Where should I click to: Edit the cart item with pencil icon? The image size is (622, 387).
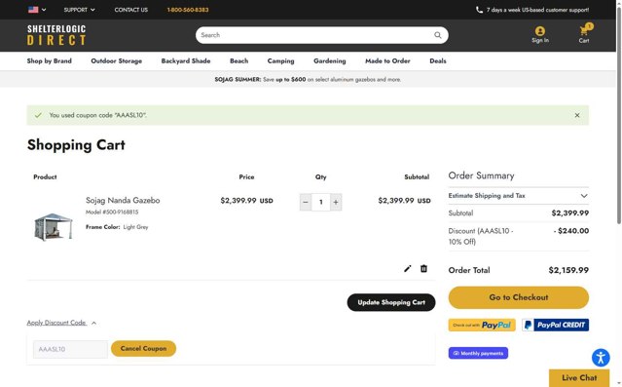(408, 269)
